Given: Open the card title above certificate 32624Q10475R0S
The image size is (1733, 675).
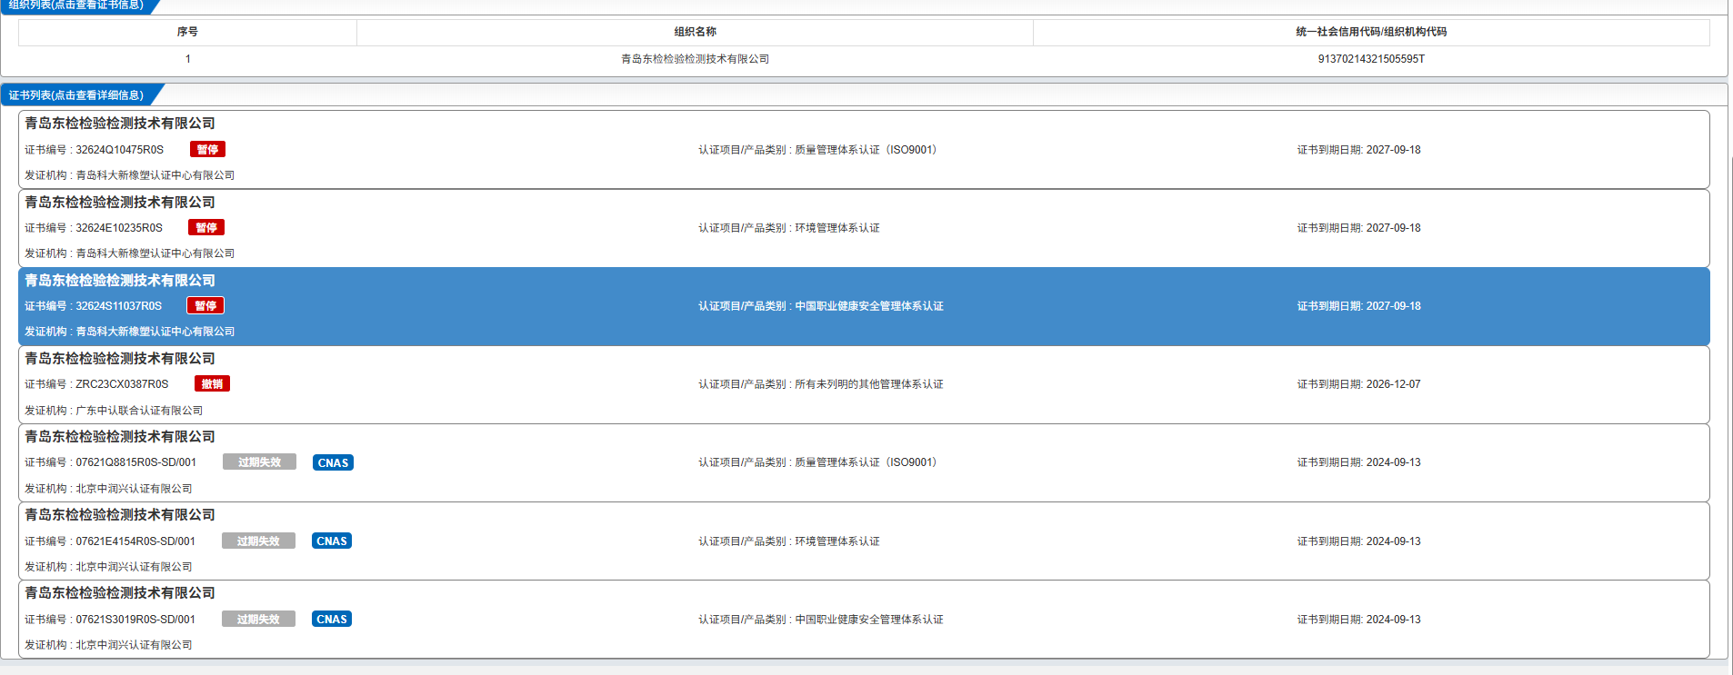Looking at the screenshot, I should pos(120,124).
